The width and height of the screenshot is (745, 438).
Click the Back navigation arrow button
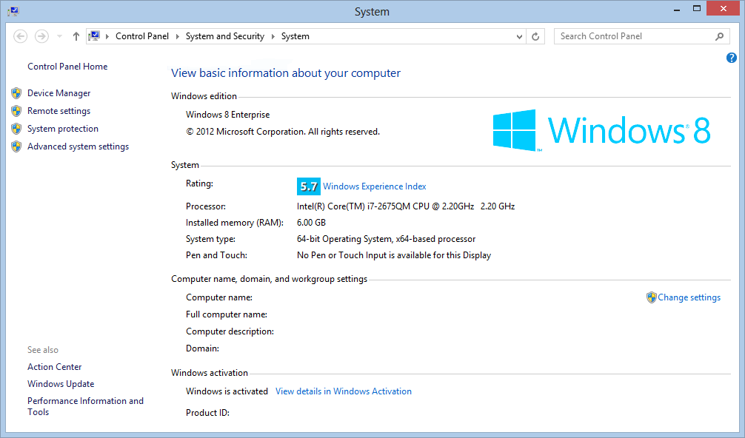click(x=21, y=36)
